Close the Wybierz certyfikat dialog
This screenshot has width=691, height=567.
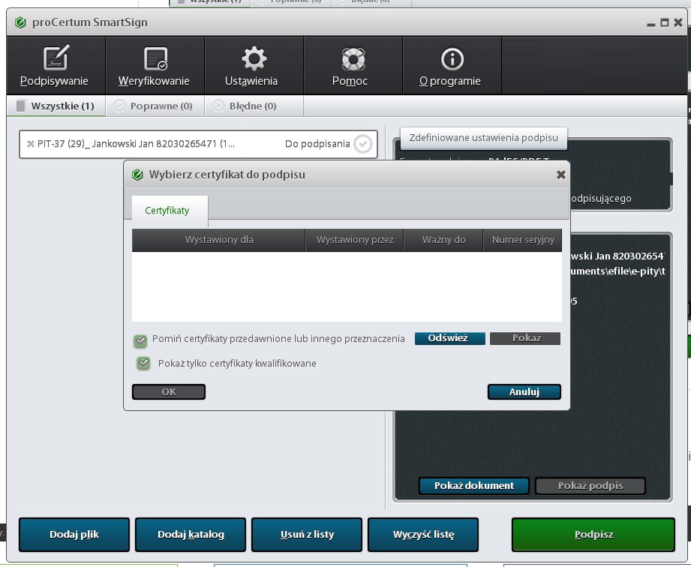click(560, 175)
